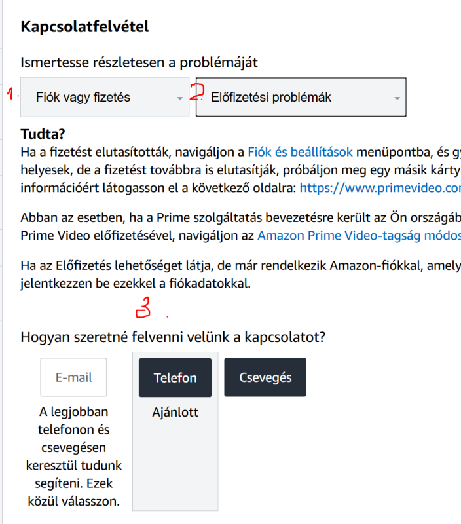Click the 'Ismertesse részletesen a problémáját' prompt

tap(139, 63)
